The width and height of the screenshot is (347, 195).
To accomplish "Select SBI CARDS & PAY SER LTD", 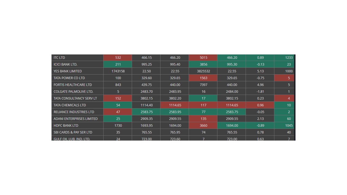I will [73, 132].
